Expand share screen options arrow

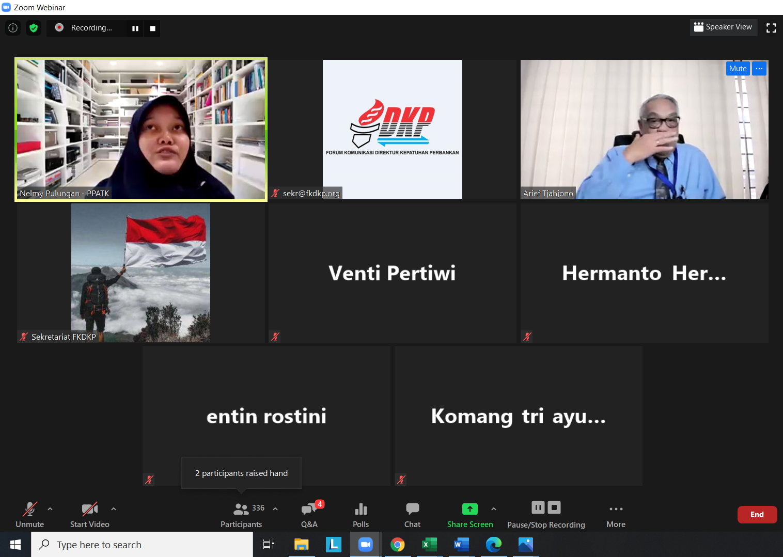click(494, 509)
